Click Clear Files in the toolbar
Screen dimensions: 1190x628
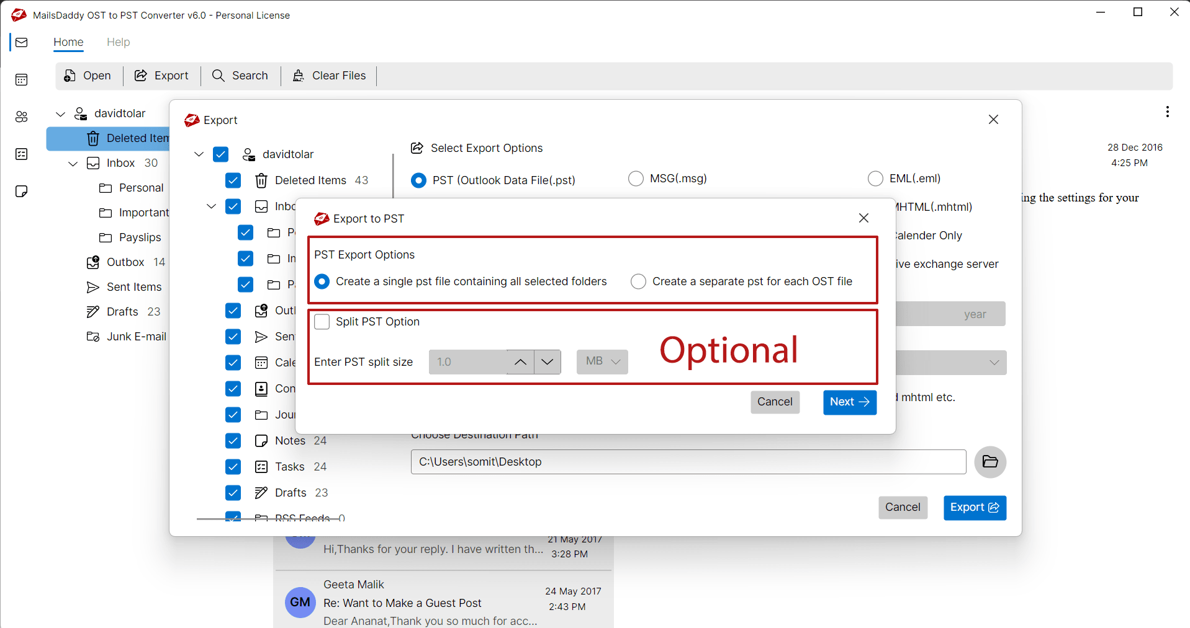329,76
